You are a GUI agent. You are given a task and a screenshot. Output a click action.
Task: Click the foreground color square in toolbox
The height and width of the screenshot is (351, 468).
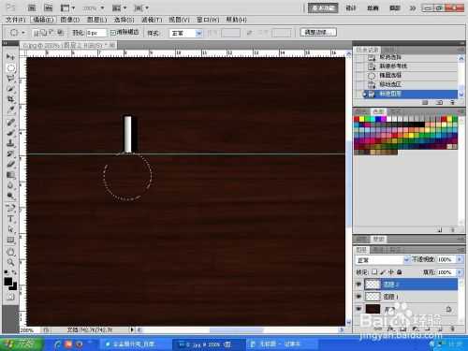[x=8, y=282]
